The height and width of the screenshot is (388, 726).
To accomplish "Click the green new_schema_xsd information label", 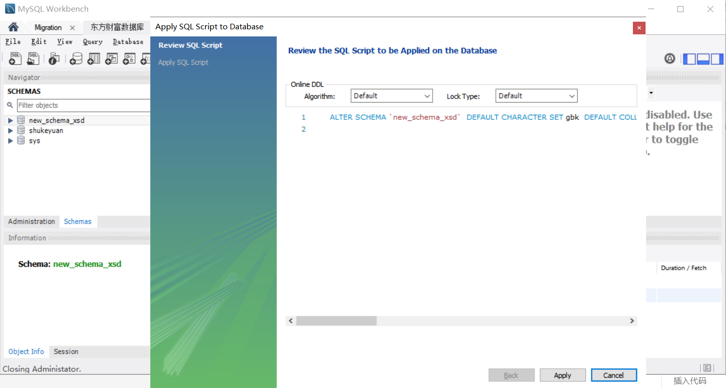I will (87, 264).
